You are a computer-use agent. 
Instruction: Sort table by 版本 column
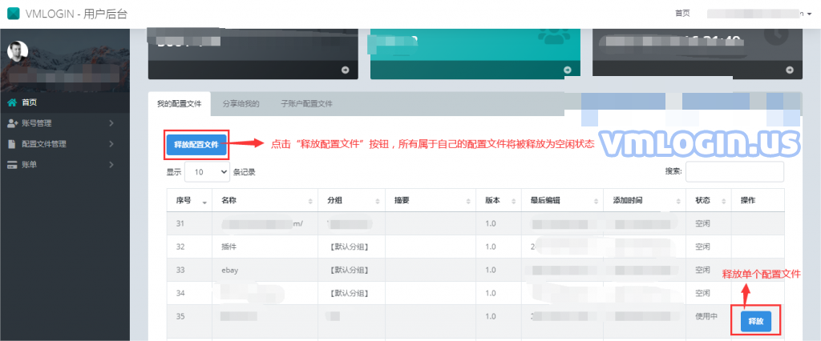(x=499, y=200)
